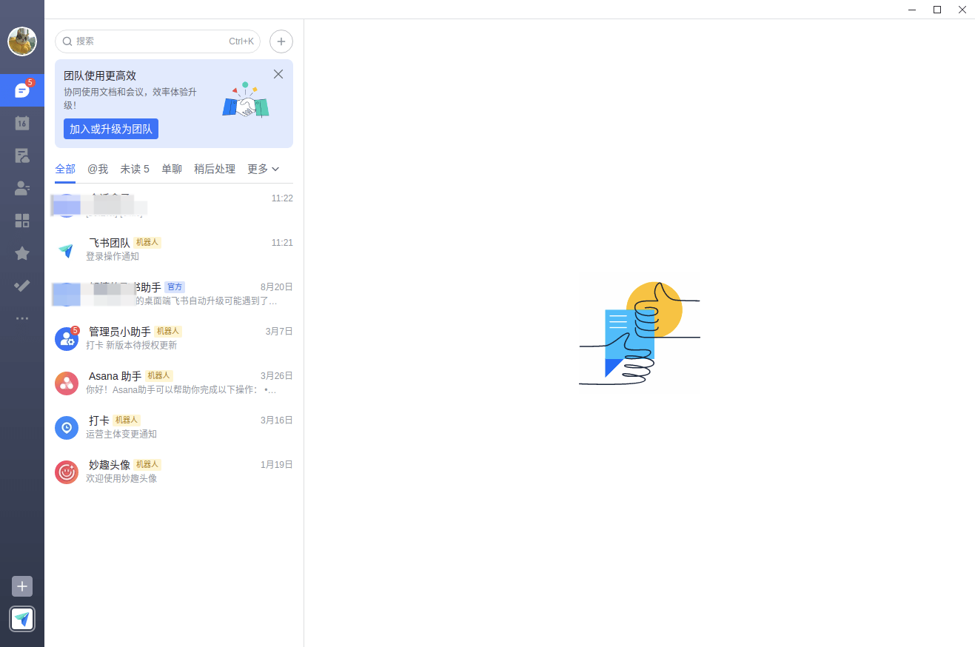This screenshot has width=975, height=647.
Task: Expand the 更多 dropdown
Action: tap(263, 169)
